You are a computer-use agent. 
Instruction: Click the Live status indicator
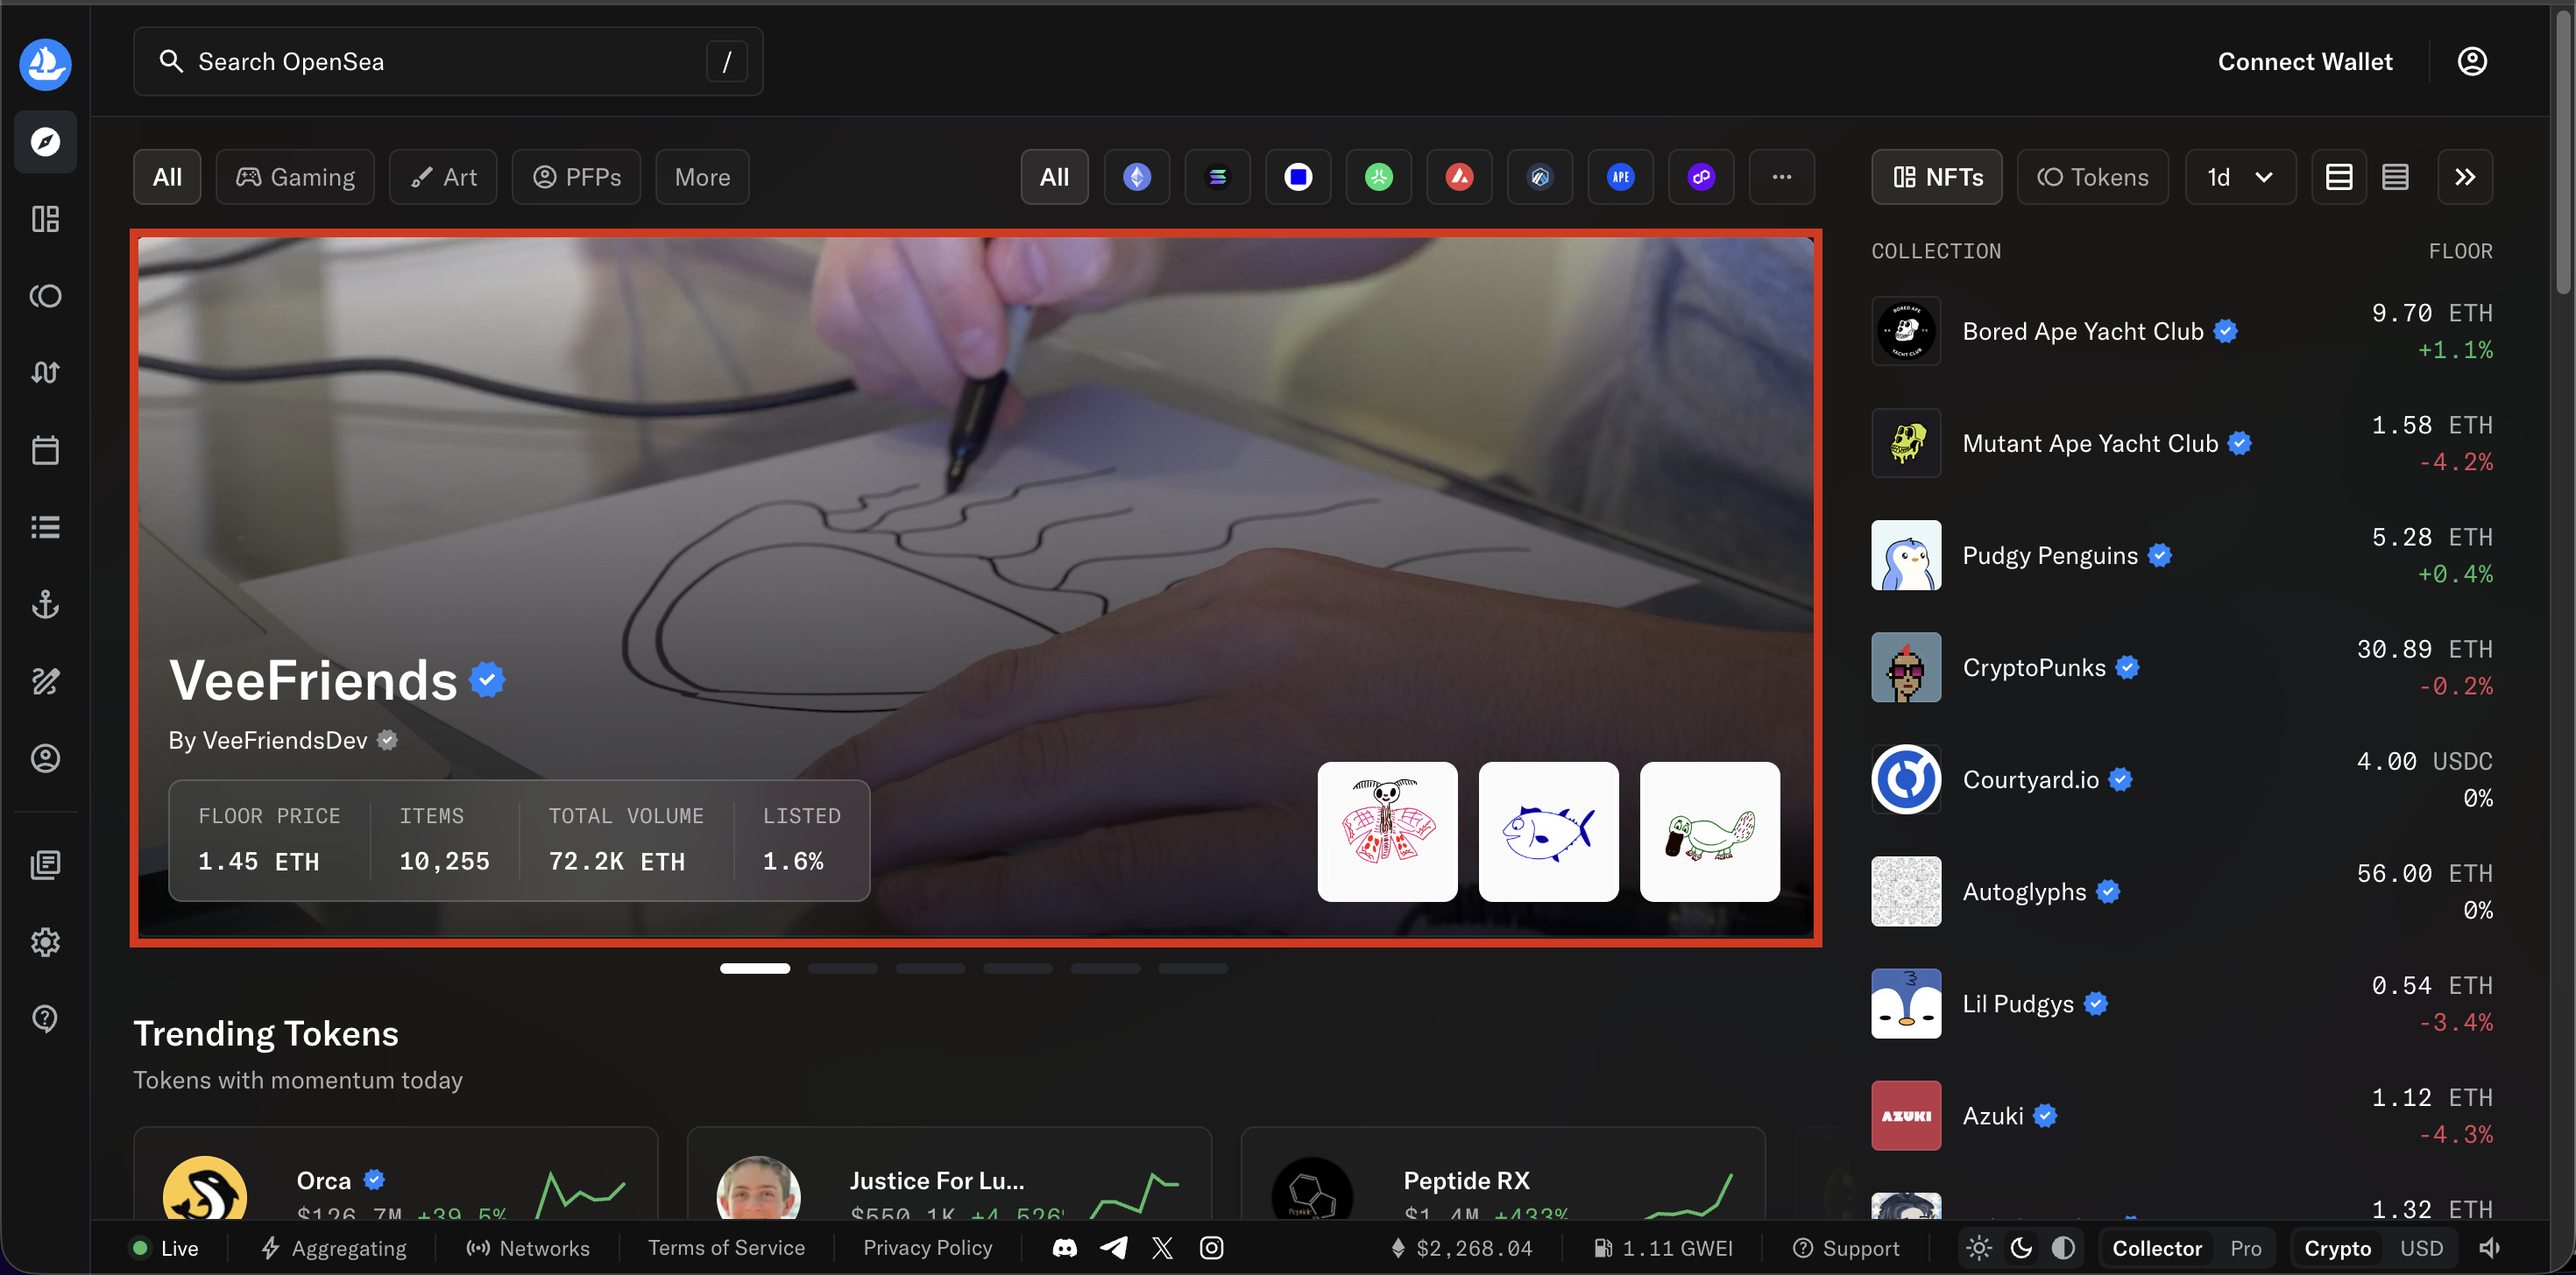click(165, 1248)
